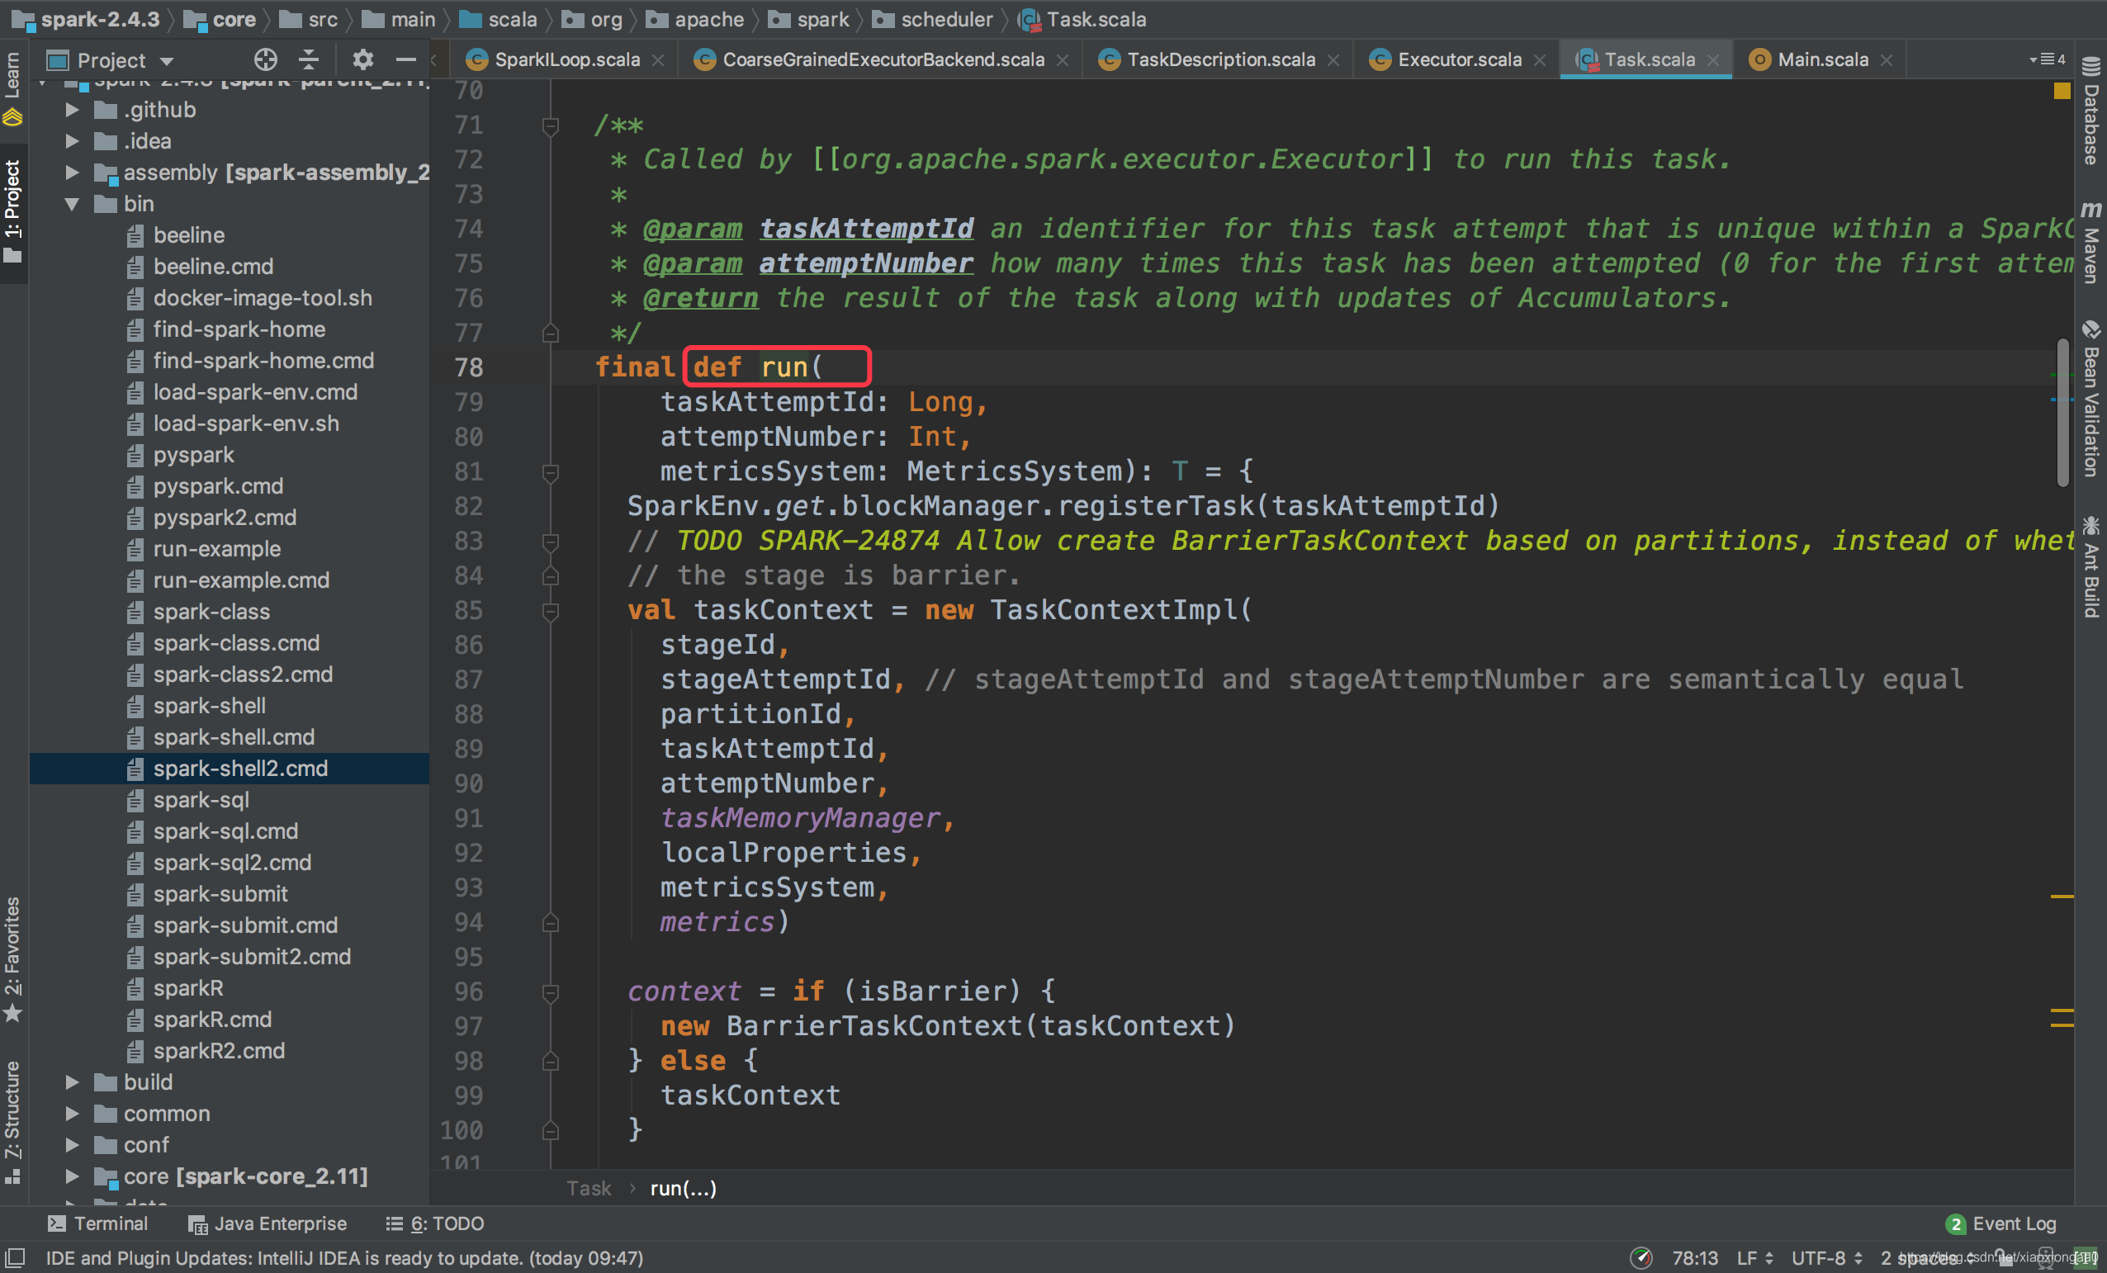Expand the .github folder
Screen dimensions: 2107x1273
coord(73,110)
